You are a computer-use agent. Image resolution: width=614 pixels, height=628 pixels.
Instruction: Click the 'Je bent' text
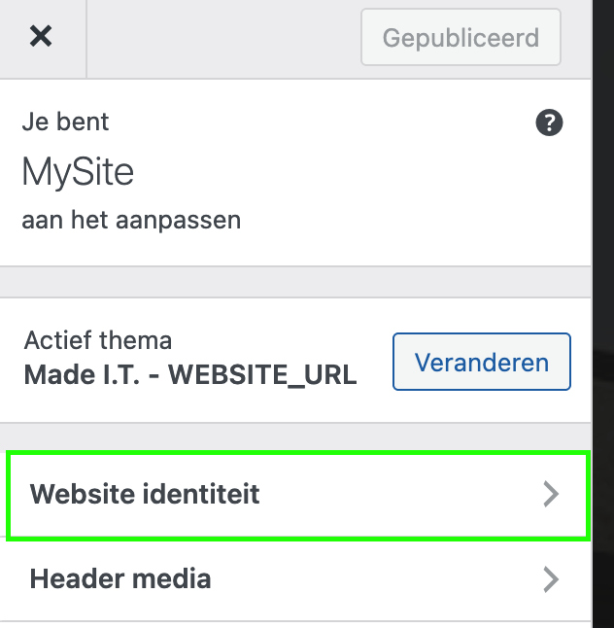[65, 122]
